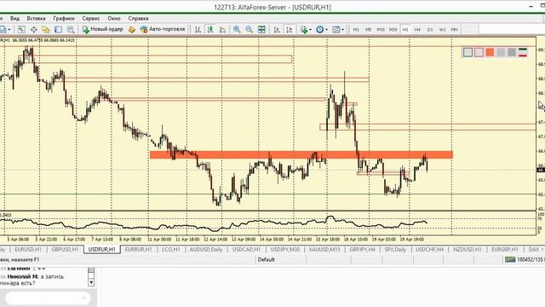Select the H4 timeframe
Image resolution: width=545 pixels, height=307 pixels.
tap(417, 30)
